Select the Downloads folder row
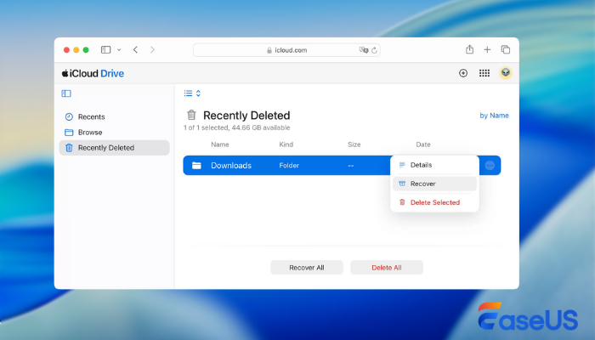 click(342, 166)
